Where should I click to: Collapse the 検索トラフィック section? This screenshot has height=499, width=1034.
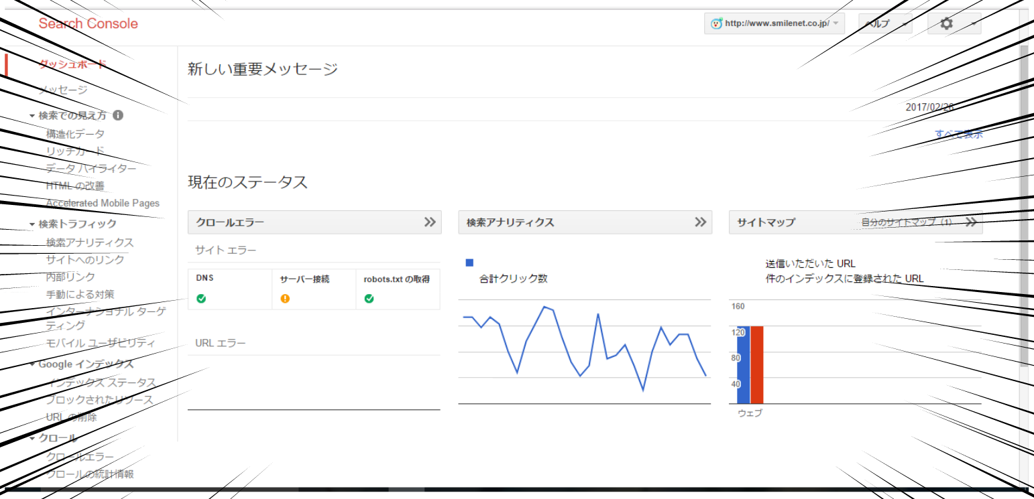(32, 224)
